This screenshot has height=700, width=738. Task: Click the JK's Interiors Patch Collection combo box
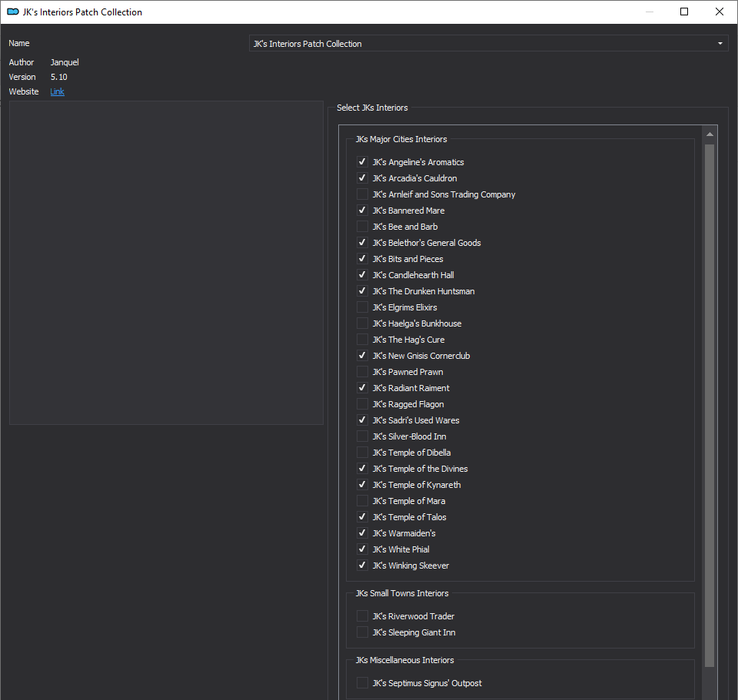[488, 43]
